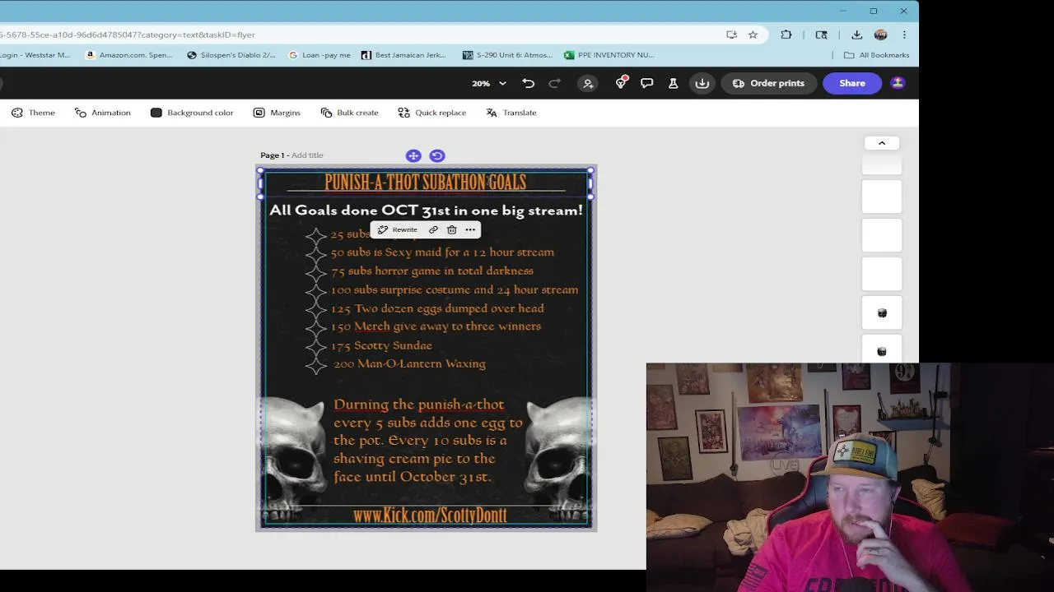Open the Loan -pay me bookmark
Viewport: 1054px width, 592px height.
click(319, 55)
